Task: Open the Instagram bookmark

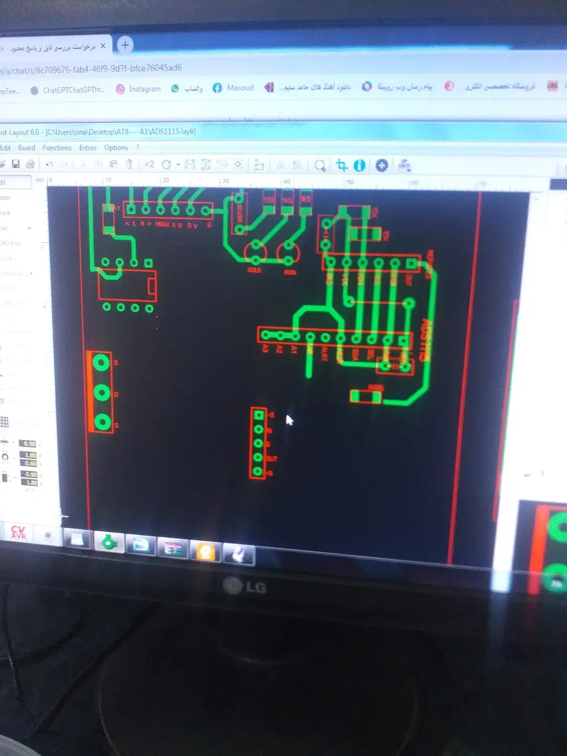Action: tap(138, 89)
